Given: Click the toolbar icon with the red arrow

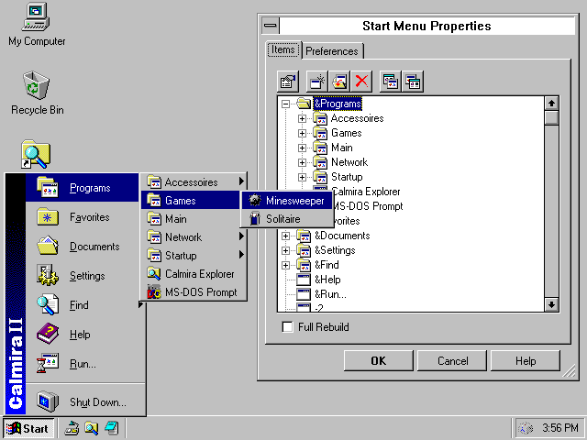Looking at the screenshot, I should 339,82.
